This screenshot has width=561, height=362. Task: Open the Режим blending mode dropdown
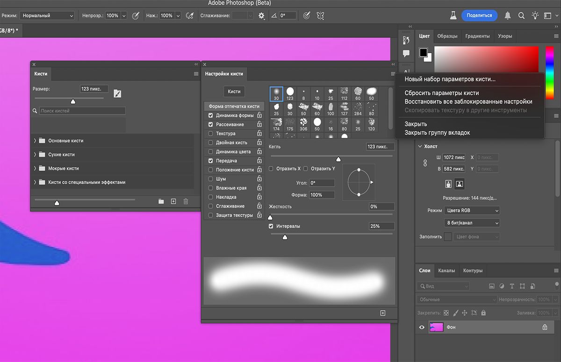47,15
